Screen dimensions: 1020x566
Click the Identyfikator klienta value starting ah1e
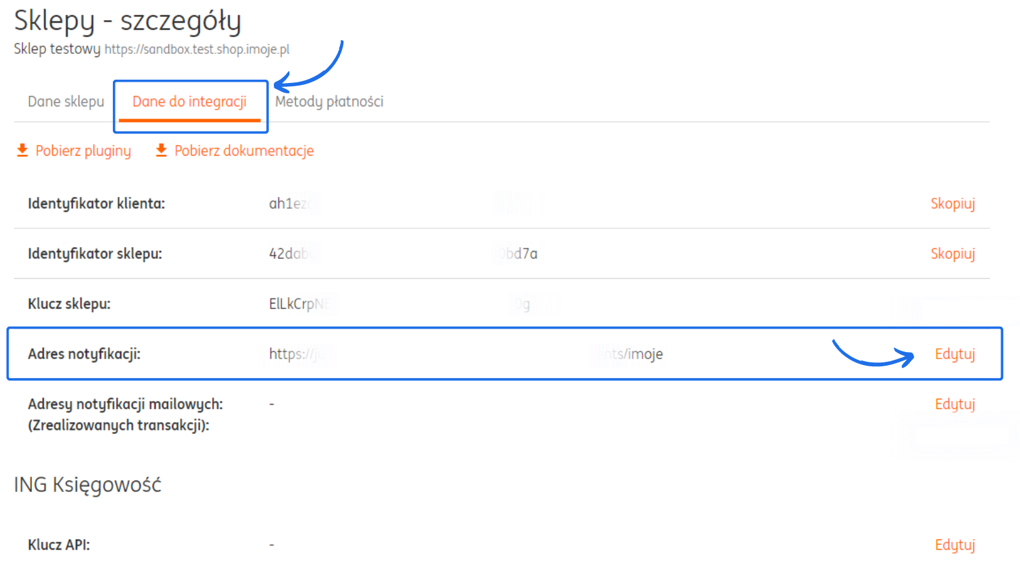click(289, 204)
